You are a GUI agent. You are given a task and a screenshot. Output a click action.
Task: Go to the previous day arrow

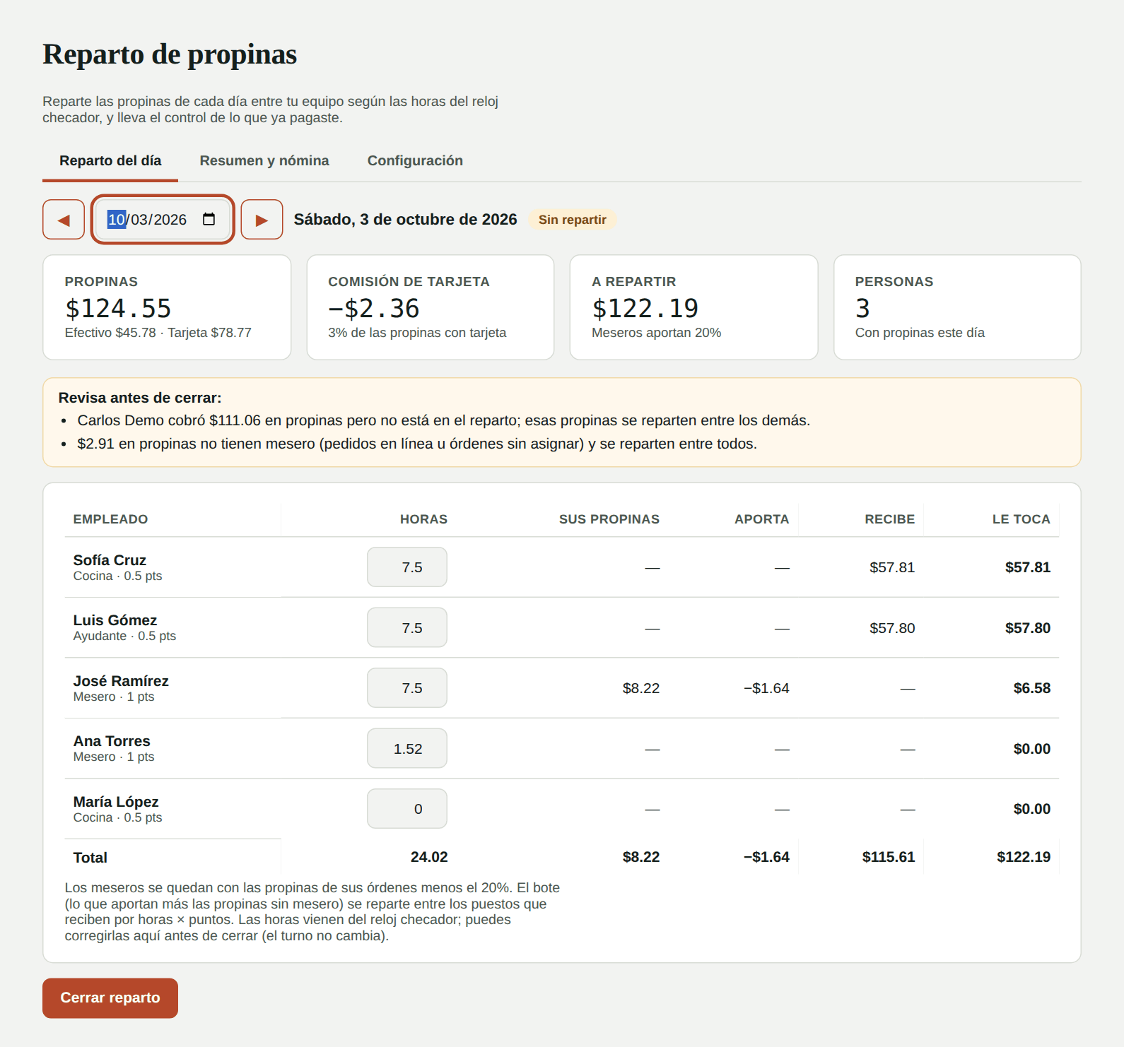click(64, 220)
